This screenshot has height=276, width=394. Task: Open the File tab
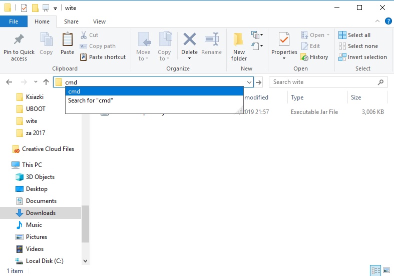pyautogui.click(x=14, y=21)
